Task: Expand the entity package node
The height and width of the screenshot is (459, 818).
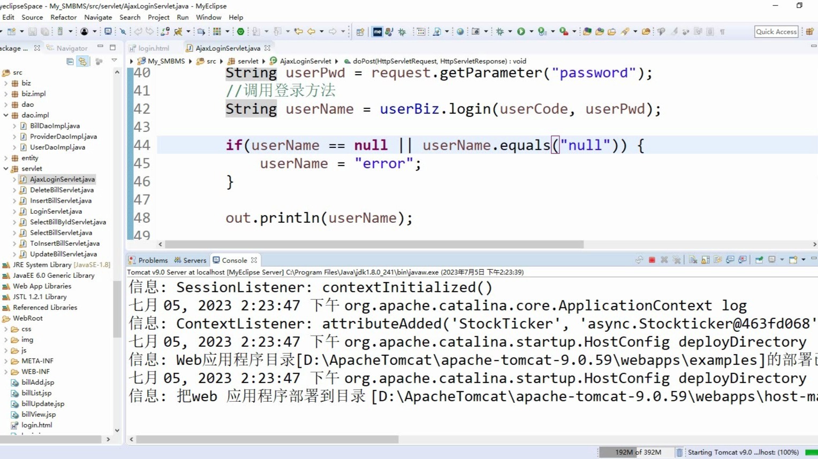Action: 6,158
